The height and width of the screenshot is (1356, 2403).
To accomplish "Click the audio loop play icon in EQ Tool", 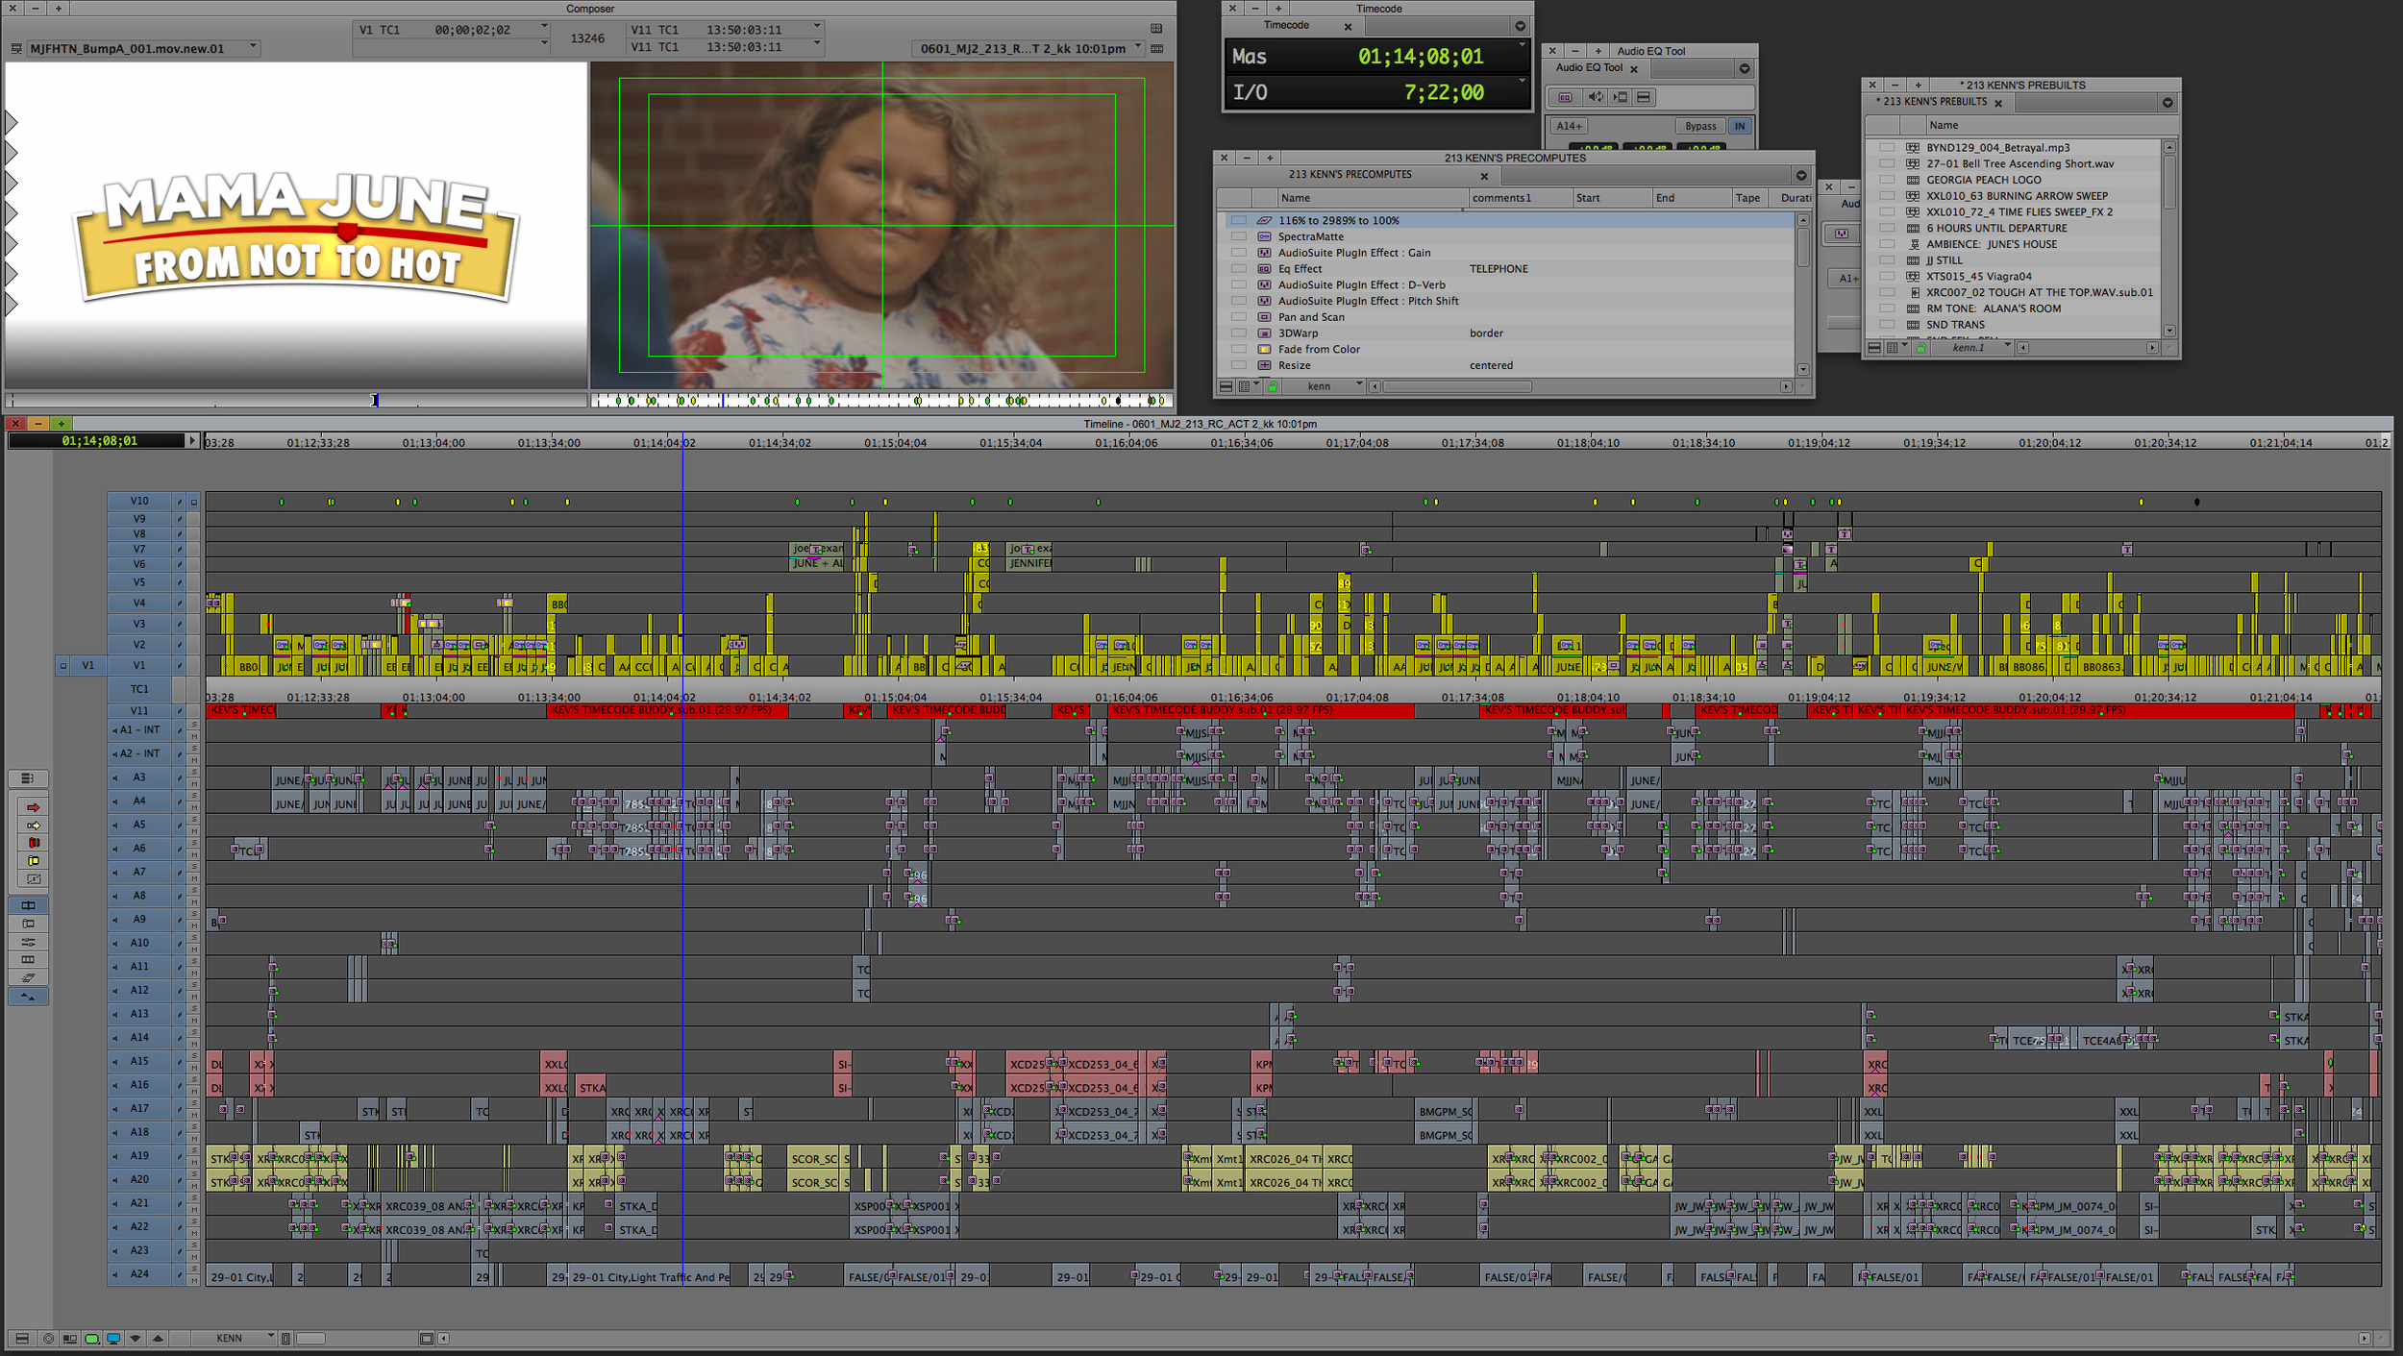I will coord(1596,97).
